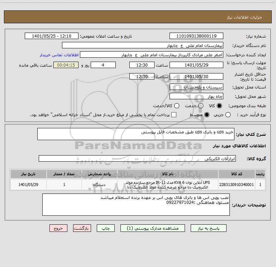
Task: Click the announcement date field 1401/05/25 - 12:10
Action: pos(52,36)
